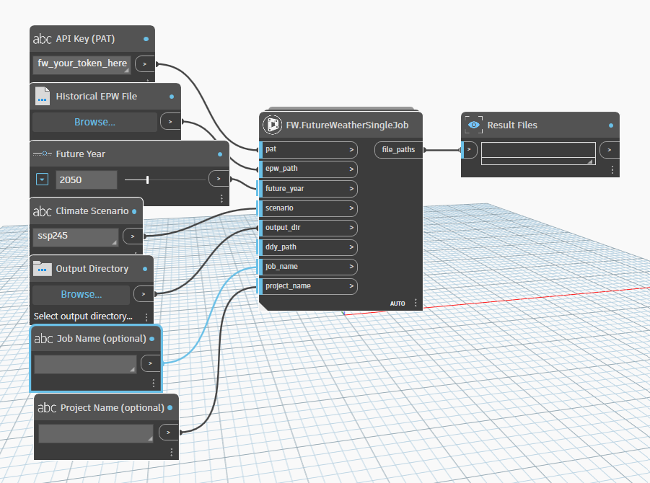
Task: Click Browse on Historical EPW File node
Action: point(94,122)
